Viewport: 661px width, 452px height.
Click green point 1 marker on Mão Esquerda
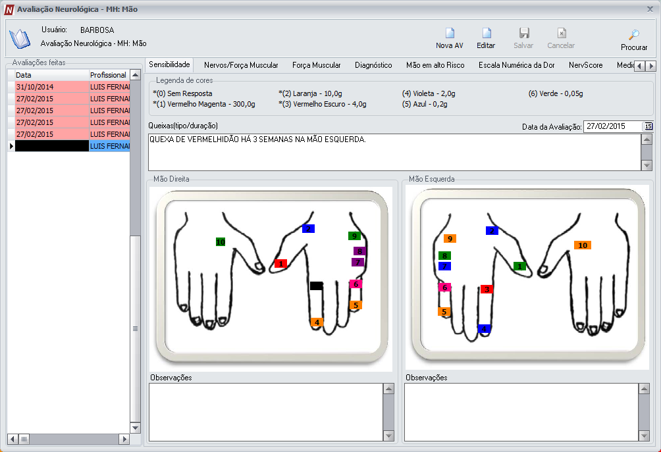(x=519, y=266)
